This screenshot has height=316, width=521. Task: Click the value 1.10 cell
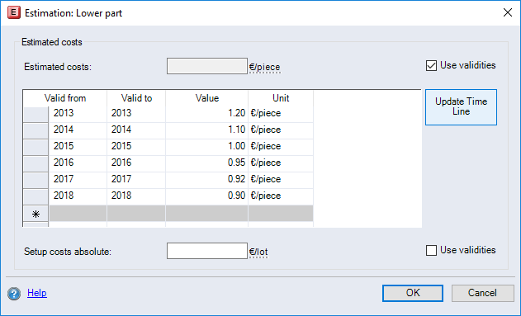(x=207, y=131)
